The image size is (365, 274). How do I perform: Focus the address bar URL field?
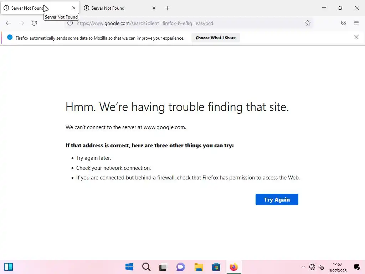(x=189, y=23)
